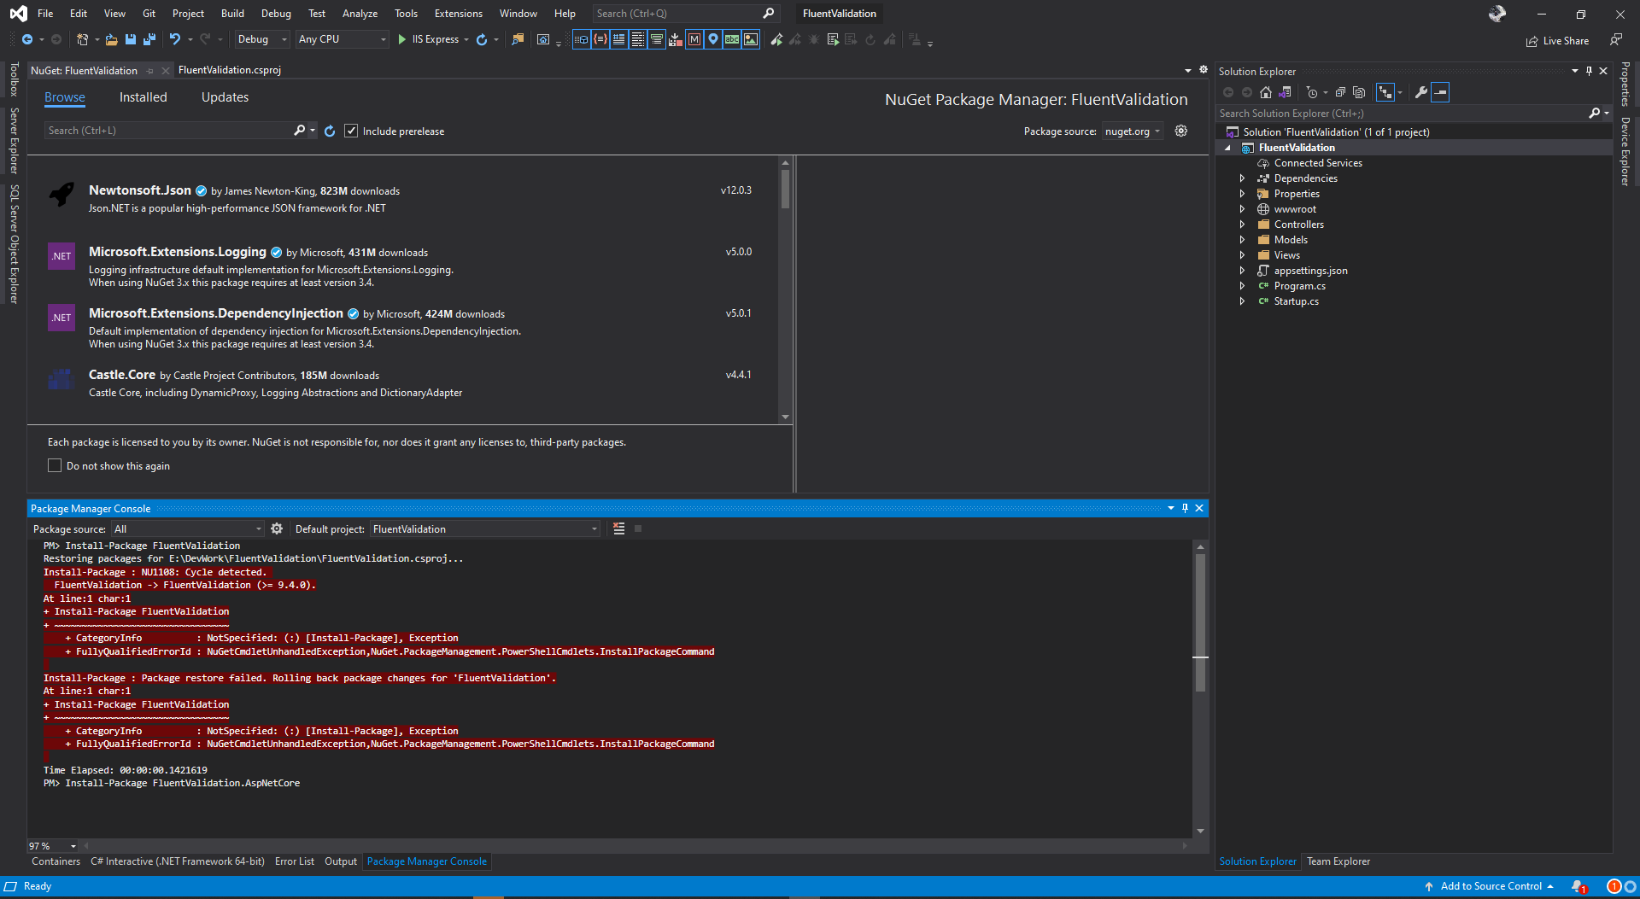Check Do not show this again
The image size is (1640, 899).
(55, 465)
